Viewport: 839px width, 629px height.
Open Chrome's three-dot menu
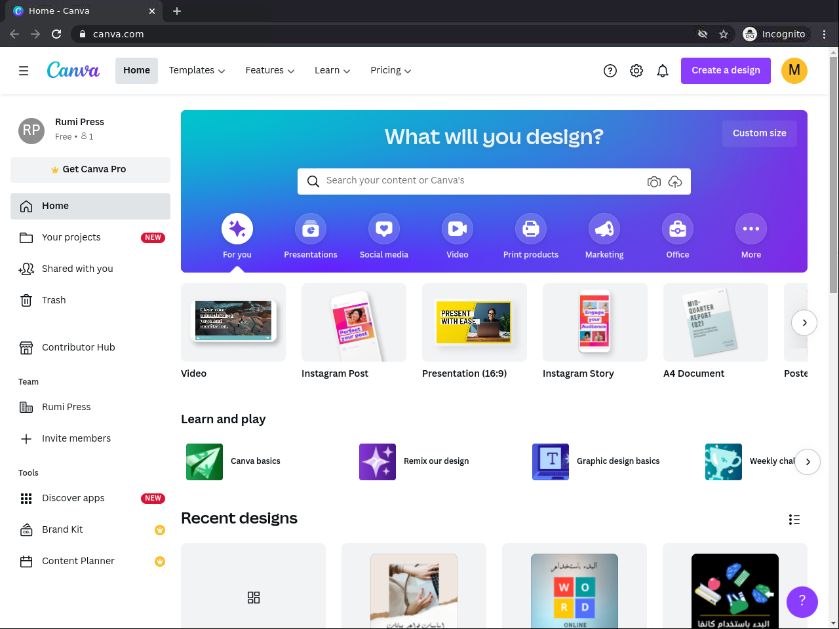[825, 34]
